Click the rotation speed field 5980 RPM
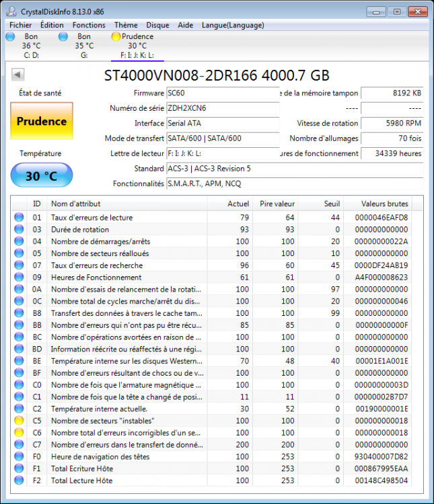The image size is (434, 504). point(392,124)
